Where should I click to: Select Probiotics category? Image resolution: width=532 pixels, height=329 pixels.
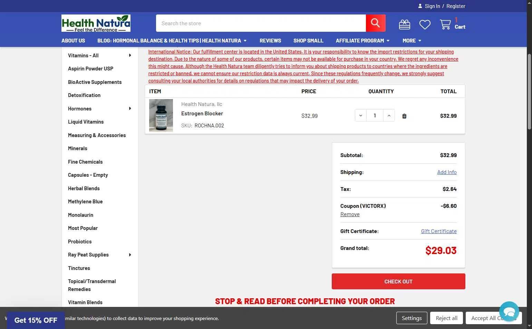click(x=80, y=241)
